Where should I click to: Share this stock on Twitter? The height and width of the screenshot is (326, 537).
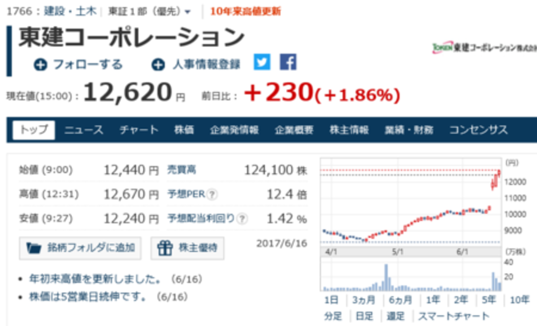click(x=262, y=62)
